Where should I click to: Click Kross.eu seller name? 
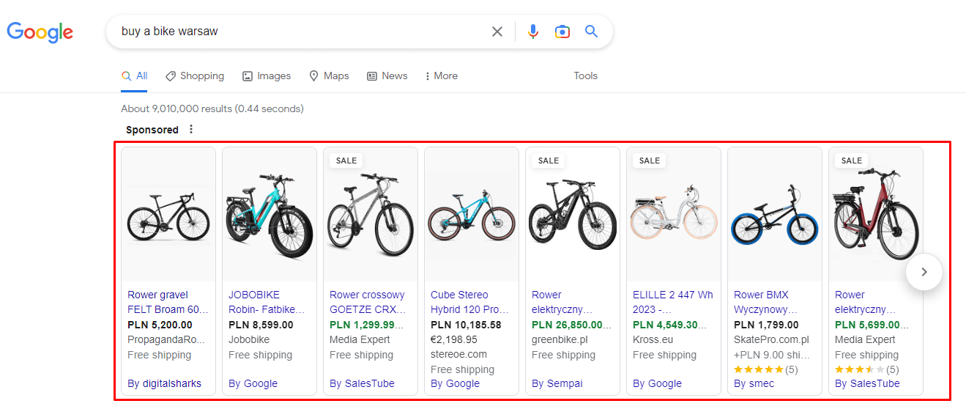[653, 339]
